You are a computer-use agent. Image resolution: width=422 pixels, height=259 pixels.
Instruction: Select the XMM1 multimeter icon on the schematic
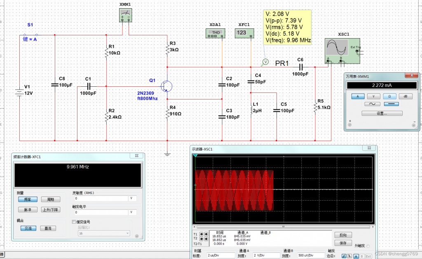pyautogui.click(x=125, y=15)
